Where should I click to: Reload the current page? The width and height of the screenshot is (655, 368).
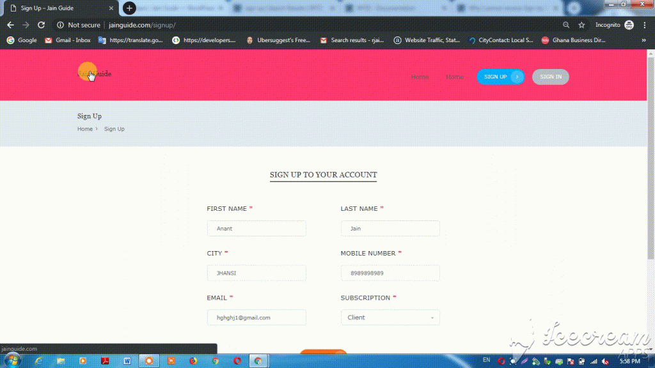[40, 25]
